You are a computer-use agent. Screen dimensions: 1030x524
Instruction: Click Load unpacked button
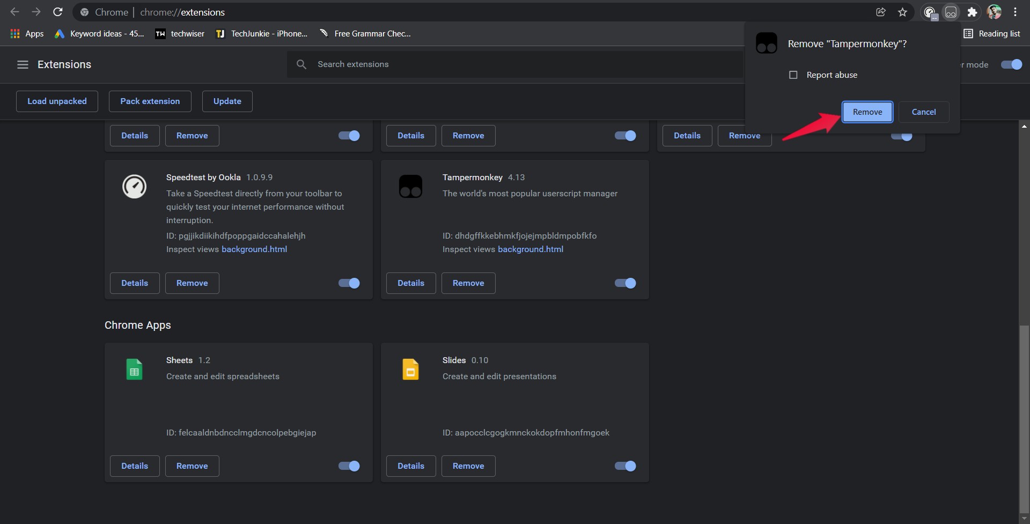pos(57,101)
